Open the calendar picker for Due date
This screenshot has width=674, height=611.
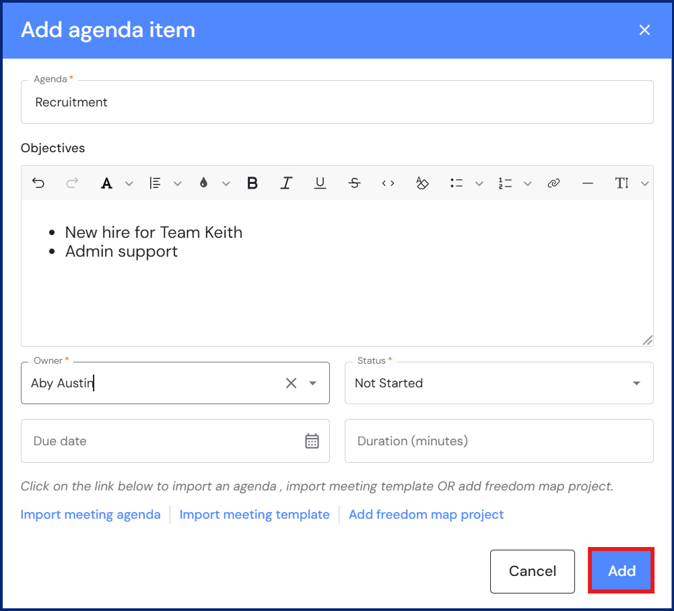pos(312,441)
